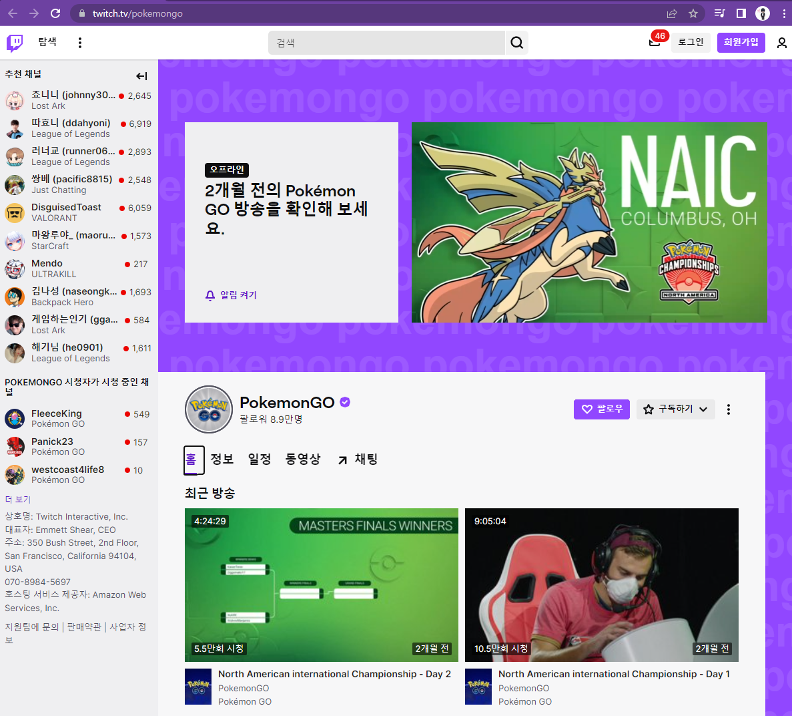Switch to the 정보 tab

click(222, 459)
